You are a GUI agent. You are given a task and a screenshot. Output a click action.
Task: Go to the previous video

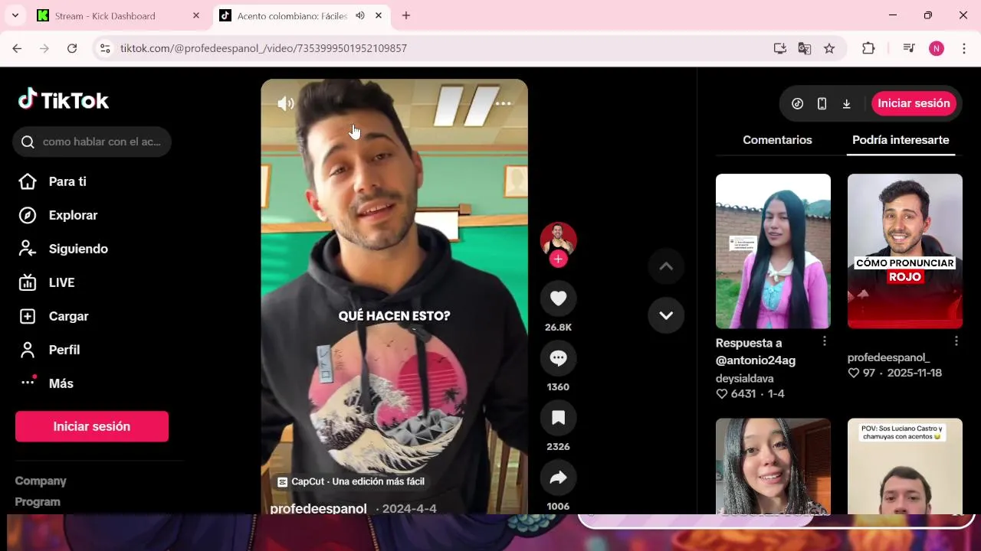click(666, 266)
